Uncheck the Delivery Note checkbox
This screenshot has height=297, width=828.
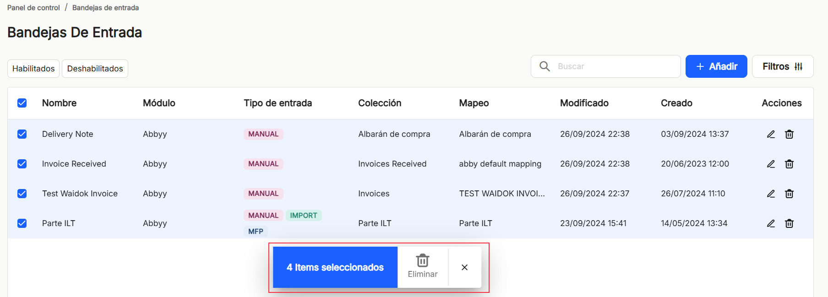click(22, 134)
